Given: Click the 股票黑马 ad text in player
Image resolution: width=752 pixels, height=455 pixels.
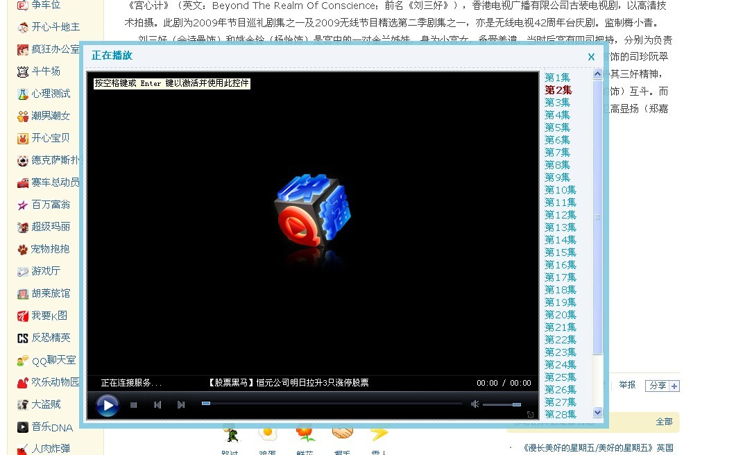Looking at the screenshot, I should click(288, 383).
